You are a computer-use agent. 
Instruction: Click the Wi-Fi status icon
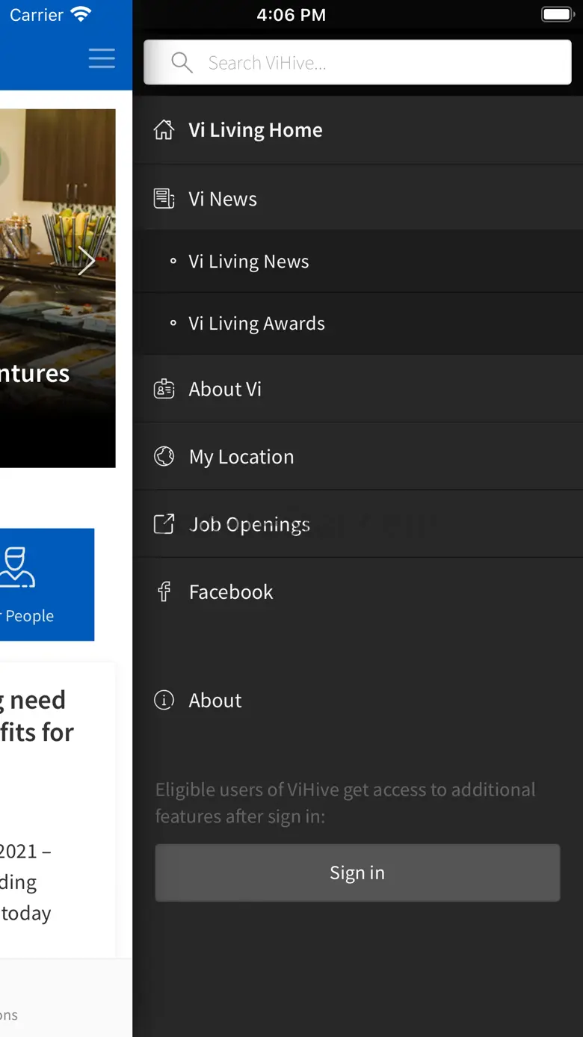point(80,14)
